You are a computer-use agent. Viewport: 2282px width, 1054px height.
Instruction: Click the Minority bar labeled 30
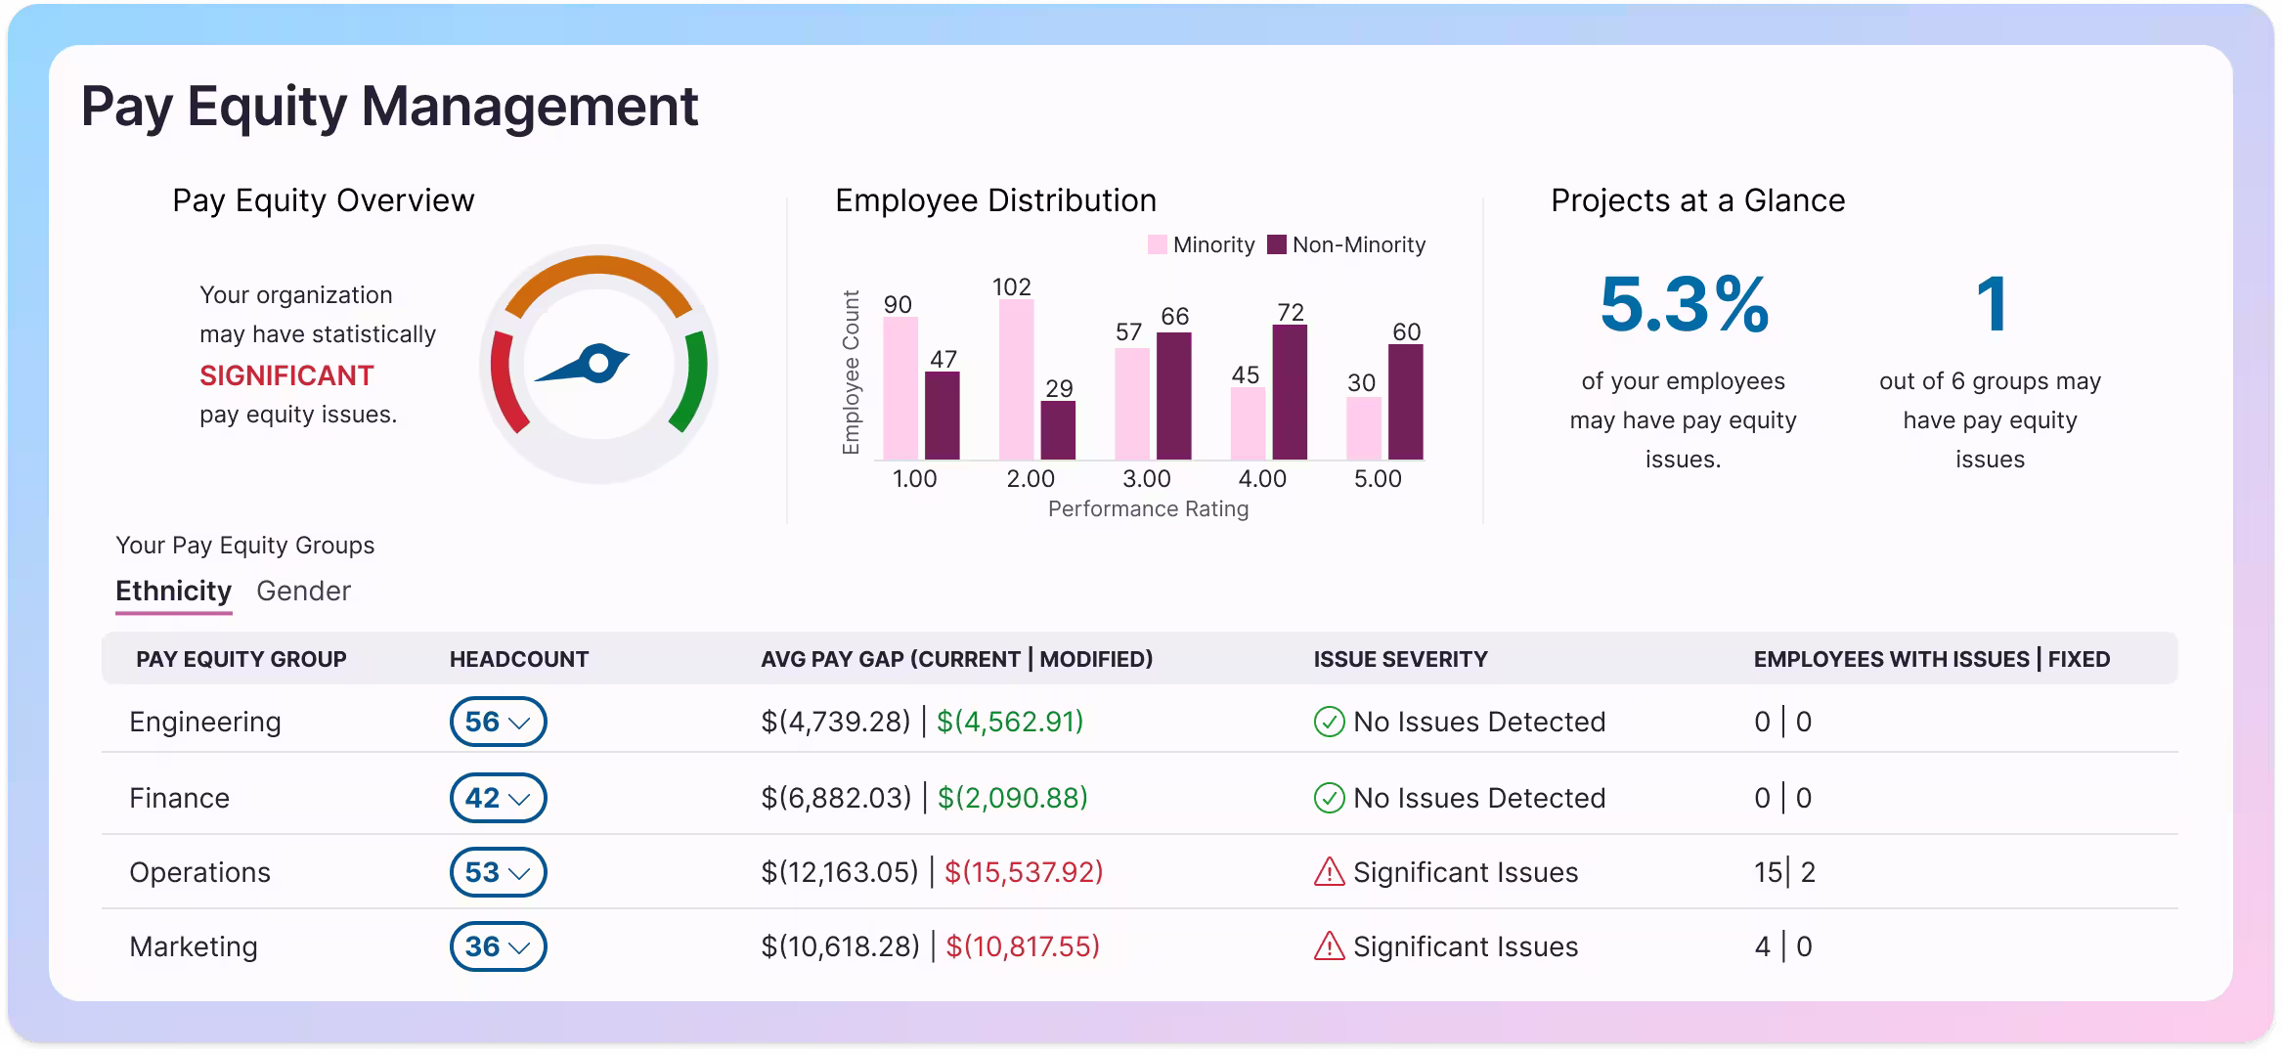1364,428
